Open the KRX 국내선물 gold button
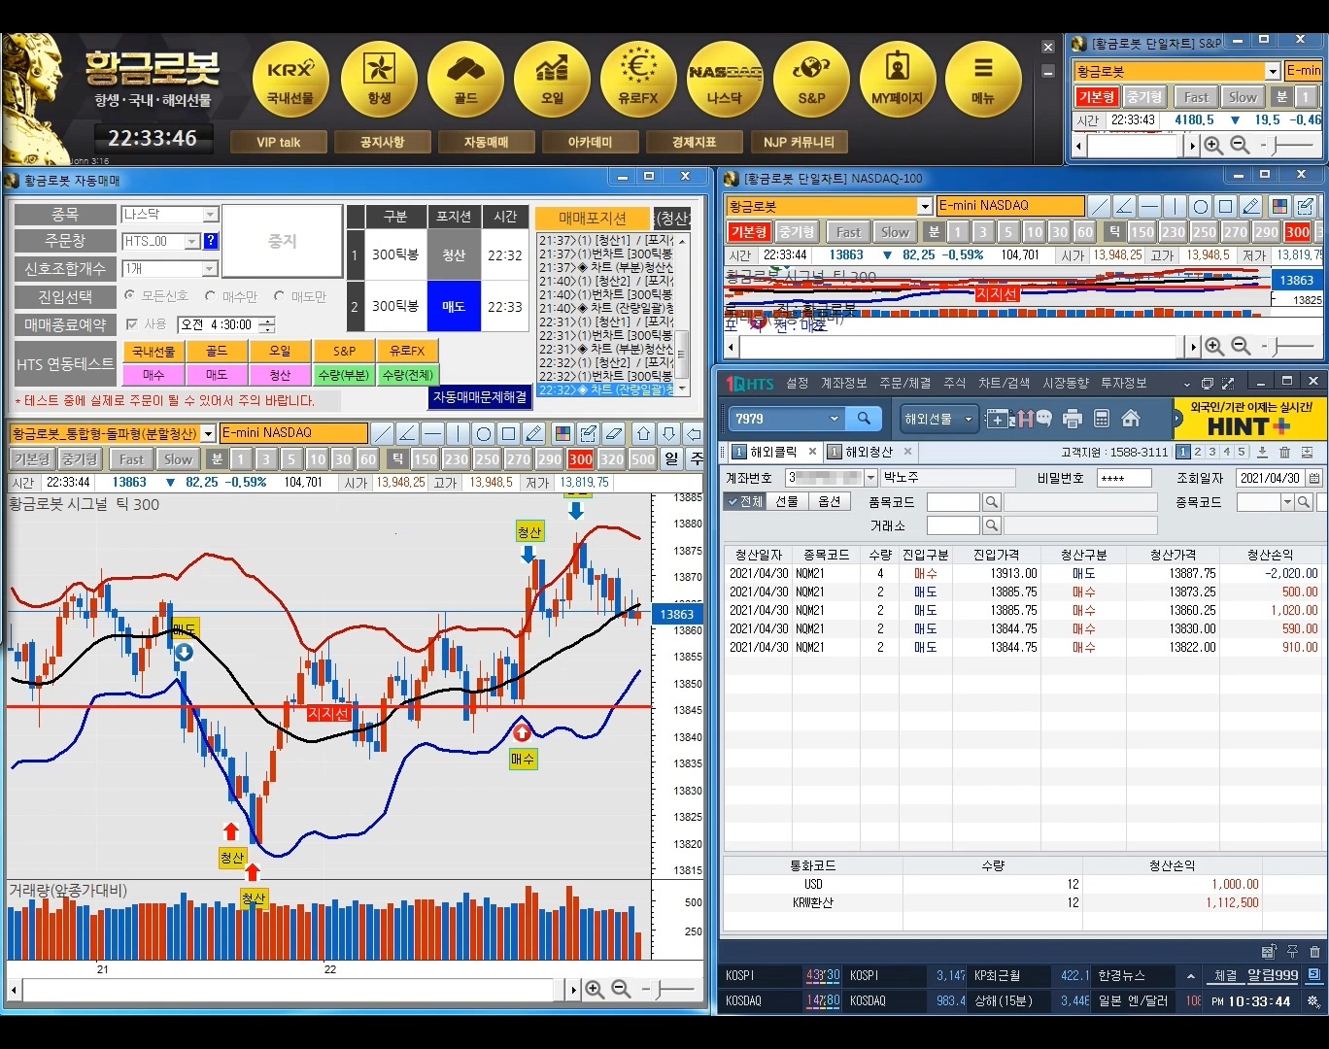 point(290,80)
